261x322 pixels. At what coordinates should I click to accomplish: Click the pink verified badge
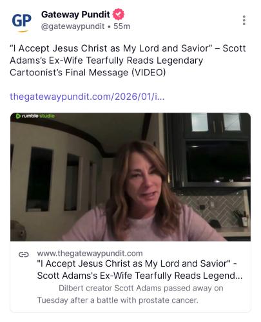tap(119, 14)
